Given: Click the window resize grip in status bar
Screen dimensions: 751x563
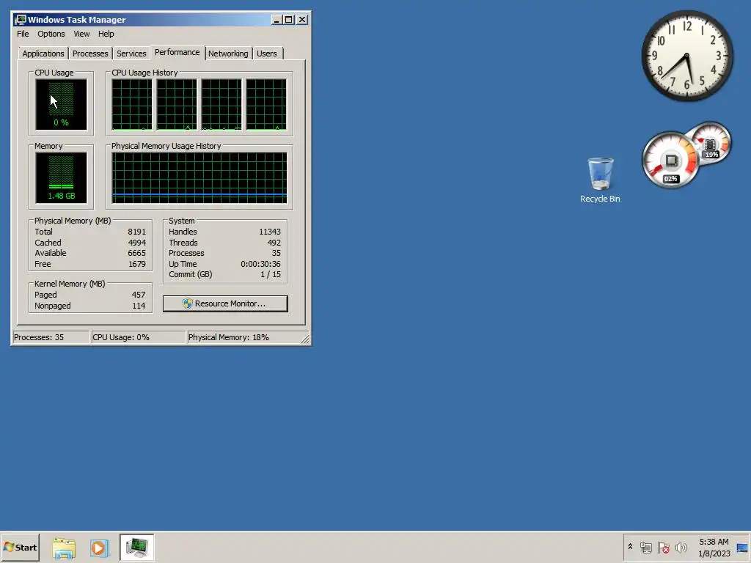Looking at the screenshot, I should 305,339.
